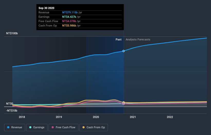This screenshot has width=211, height=135.
Task: Click the NT$0 y-axis label
Action: coord(10,104)
